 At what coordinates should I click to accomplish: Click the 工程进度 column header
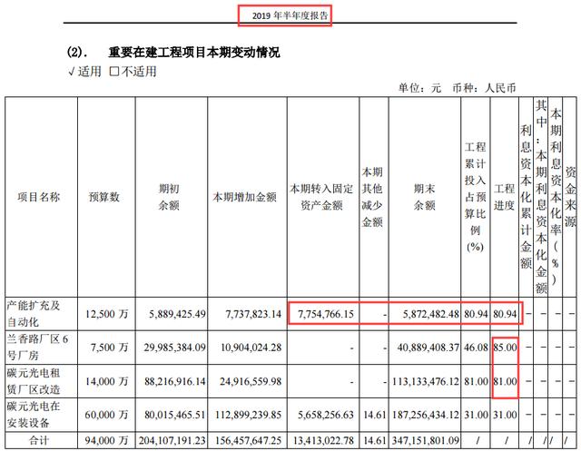point(505,197)
